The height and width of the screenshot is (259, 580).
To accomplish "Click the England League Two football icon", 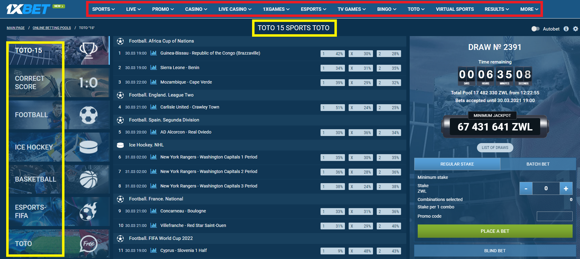I will pos(120,95).
